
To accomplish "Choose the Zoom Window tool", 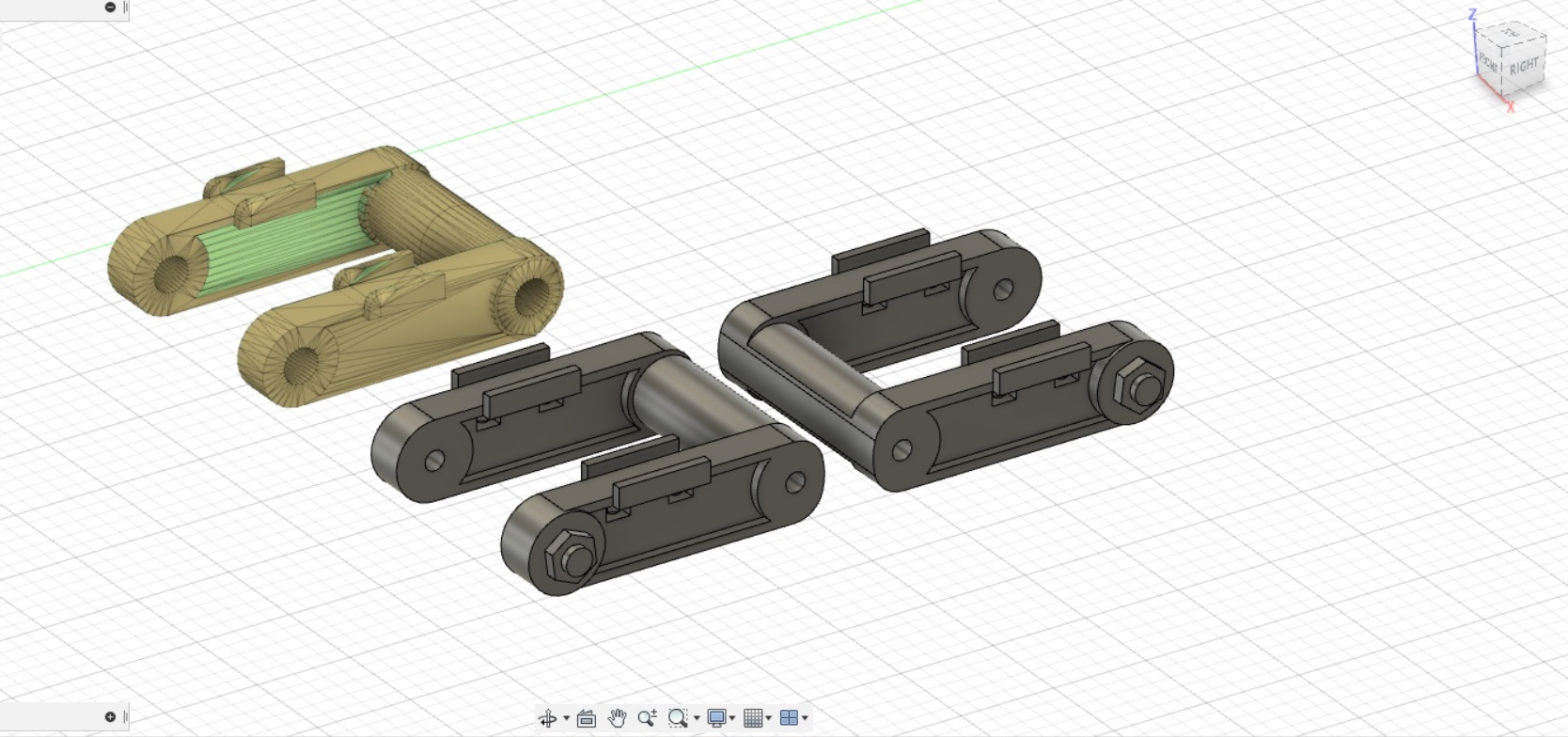I will pyautogui.click(x=677, y=719).
